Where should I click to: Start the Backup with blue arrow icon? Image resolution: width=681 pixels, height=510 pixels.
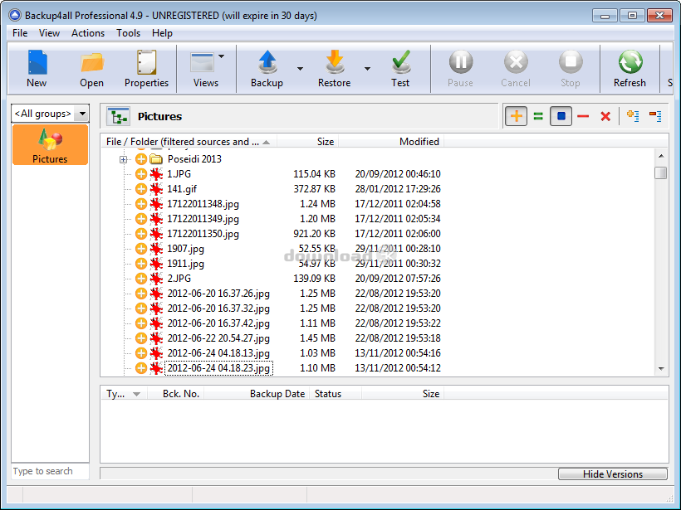point(267,69)
